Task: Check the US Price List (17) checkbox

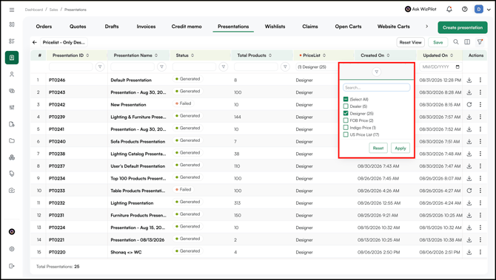Action: point(346,134)
